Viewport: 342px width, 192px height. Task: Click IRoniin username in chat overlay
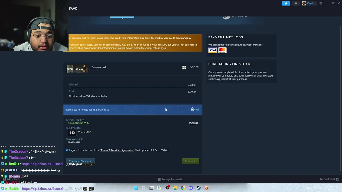click(14, 176)
